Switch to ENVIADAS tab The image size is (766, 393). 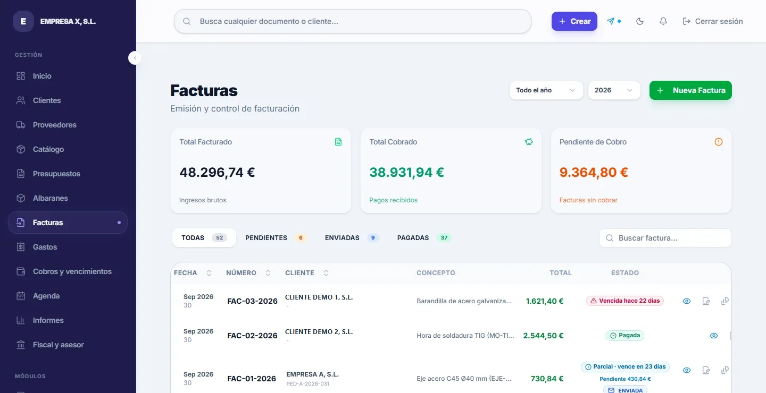click(x=352, y=238)
